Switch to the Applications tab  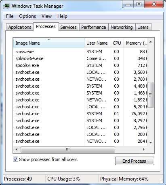click(x=20, y=27)
